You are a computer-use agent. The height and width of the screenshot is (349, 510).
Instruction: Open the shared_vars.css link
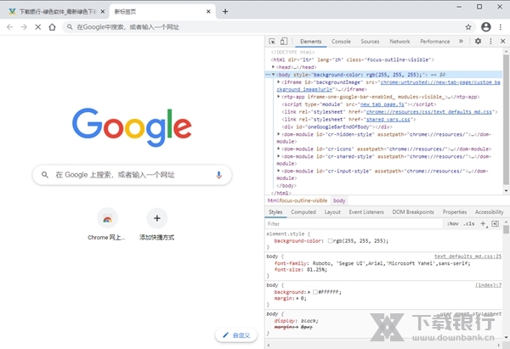(388, 119)
